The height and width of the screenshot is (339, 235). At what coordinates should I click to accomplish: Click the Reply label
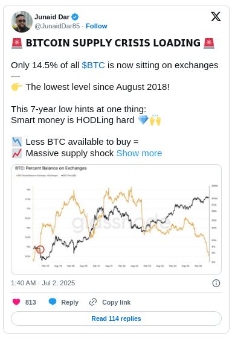coord(69,302)
